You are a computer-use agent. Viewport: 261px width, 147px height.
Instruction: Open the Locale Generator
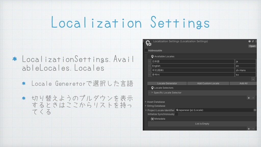click(x=167, y=83)
